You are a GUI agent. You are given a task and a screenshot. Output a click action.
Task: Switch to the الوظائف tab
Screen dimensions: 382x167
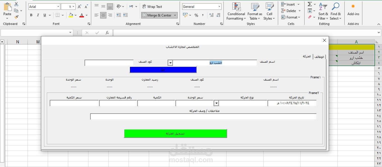320,57
